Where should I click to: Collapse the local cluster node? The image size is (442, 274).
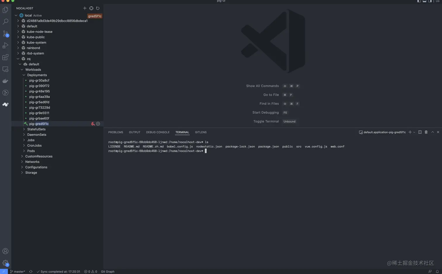click(16, 15)
